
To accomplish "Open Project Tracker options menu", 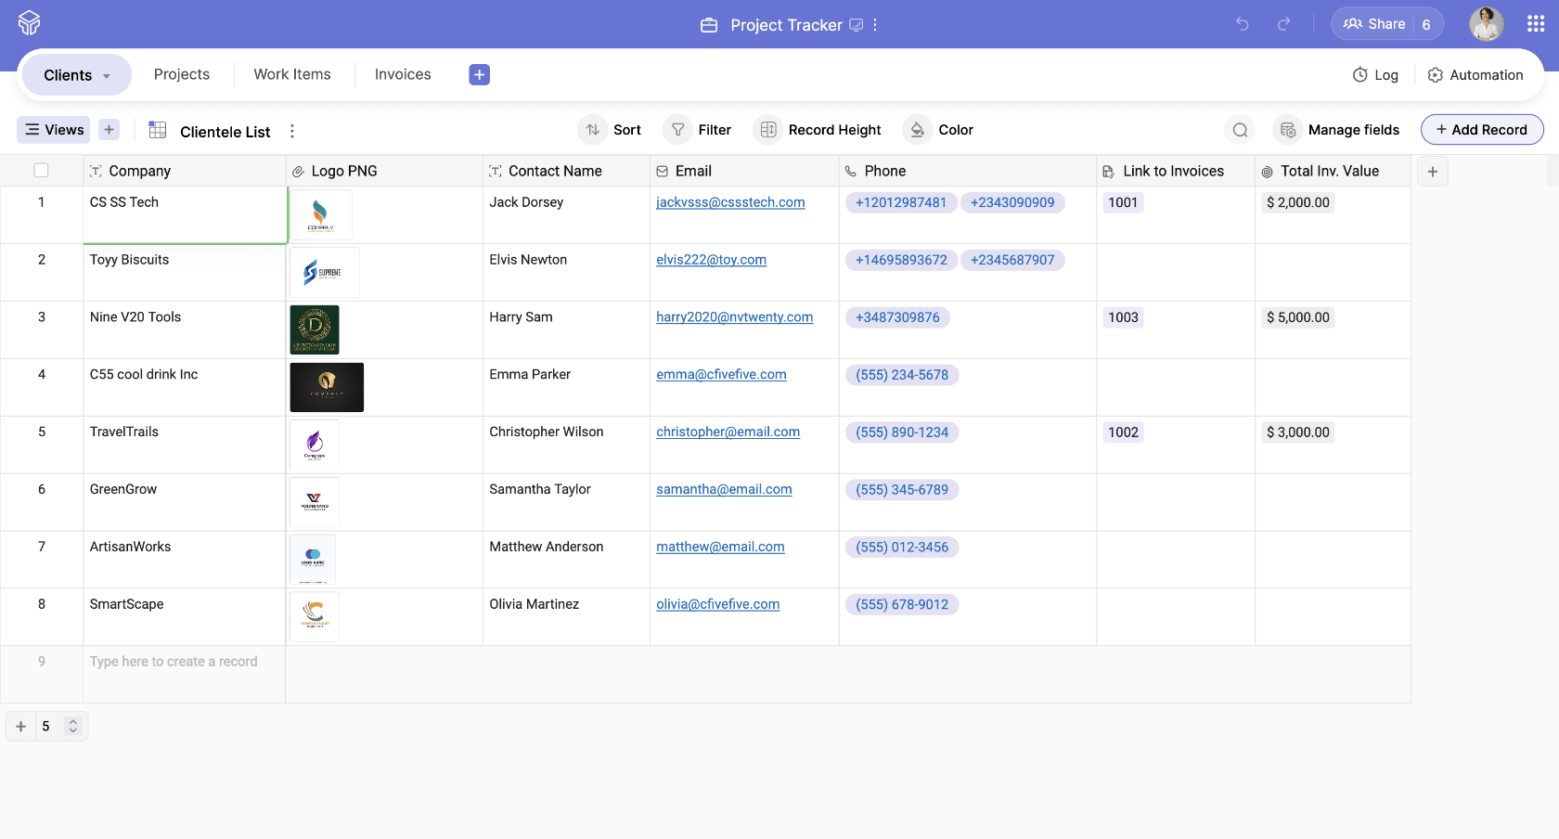I will (875, 25).
